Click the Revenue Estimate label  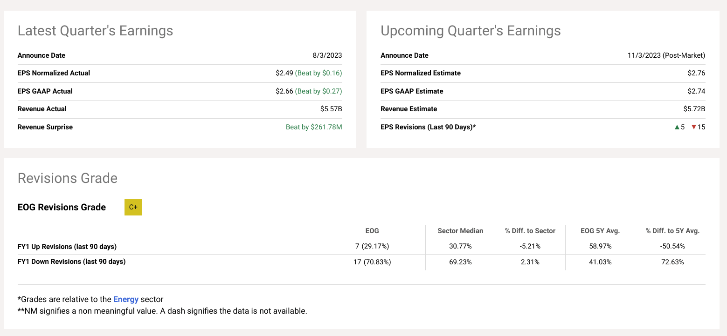click(409, 109)
